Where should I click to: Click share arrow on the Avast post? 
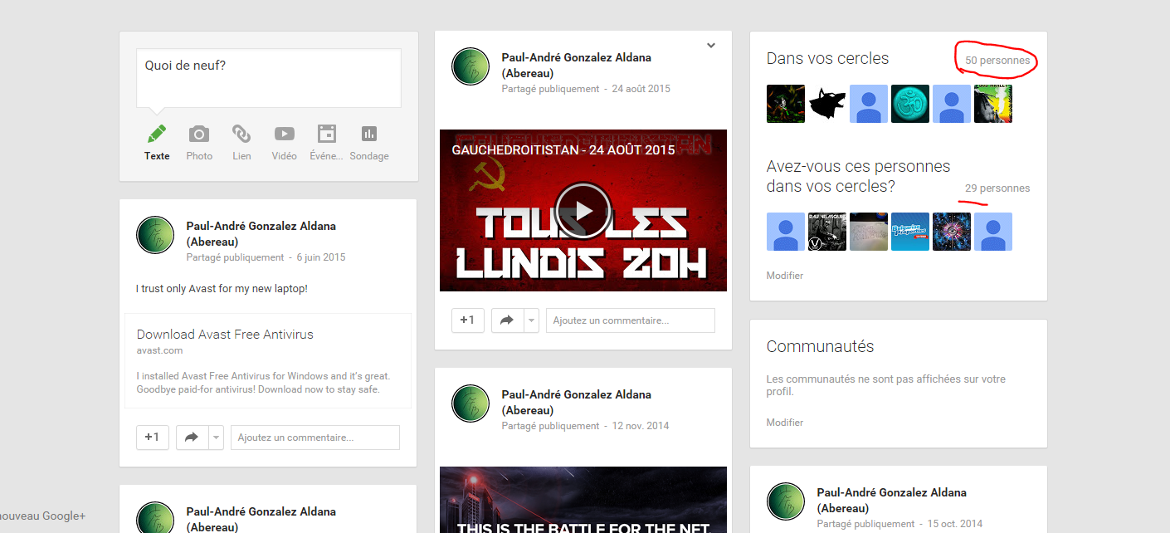pyautogui.click(x=192, y=438)
